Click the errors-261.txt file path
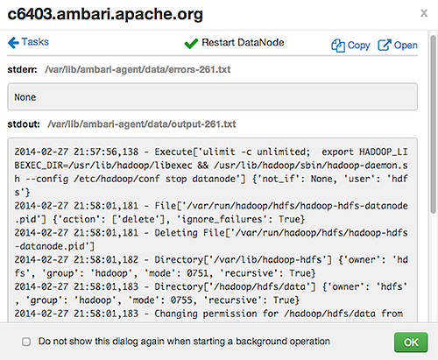The image size is (438, 360). coord(138,69)
